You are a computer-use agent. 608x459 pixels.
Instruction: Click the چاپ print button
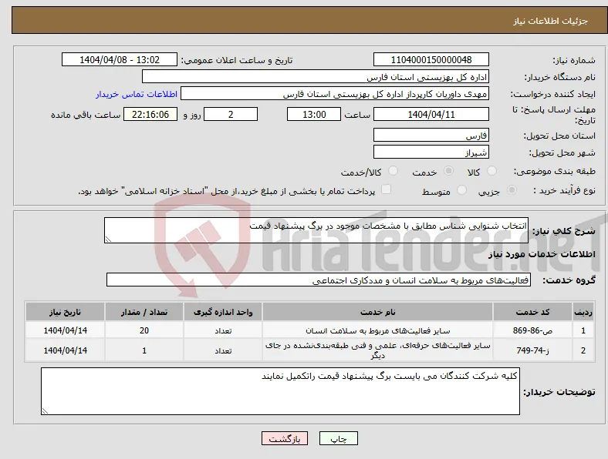click(x=339, y=438)
